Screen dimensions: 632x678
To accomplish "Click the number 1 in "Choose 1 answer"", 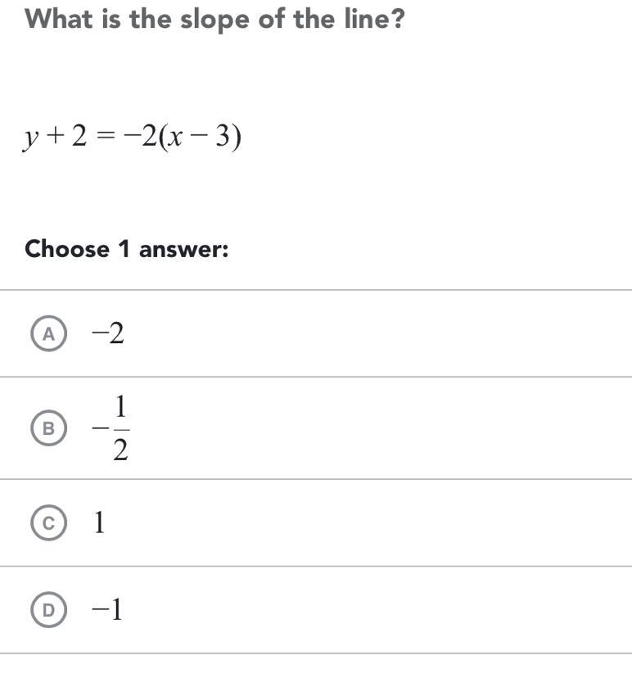I will (x=125, y=248).
